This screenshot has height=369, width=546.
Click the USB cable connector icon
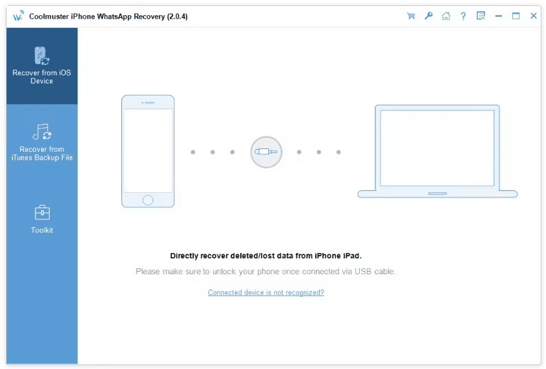coord(266,152)
